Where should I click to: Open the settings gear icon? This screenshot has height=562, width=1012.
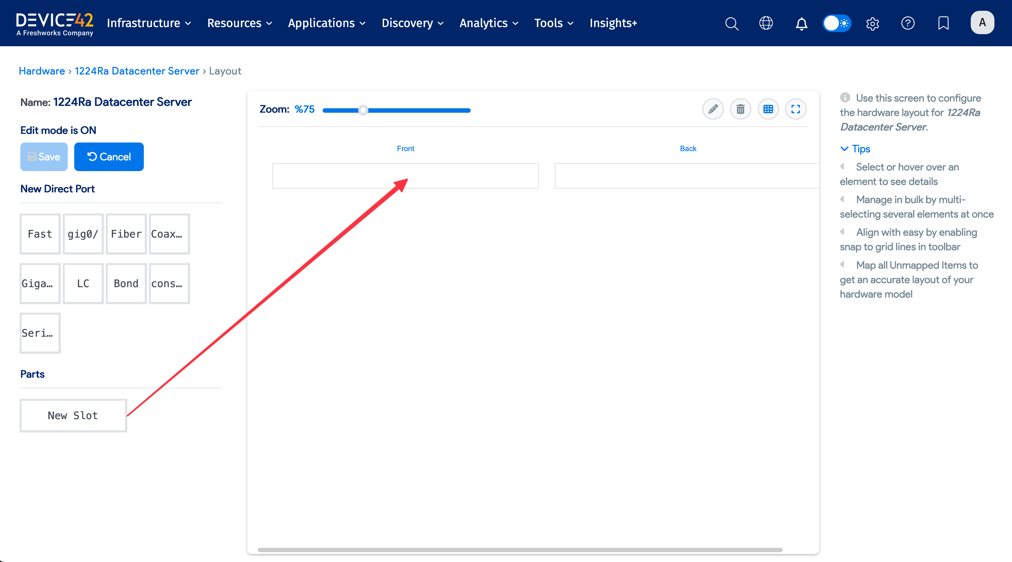(872, 23)
